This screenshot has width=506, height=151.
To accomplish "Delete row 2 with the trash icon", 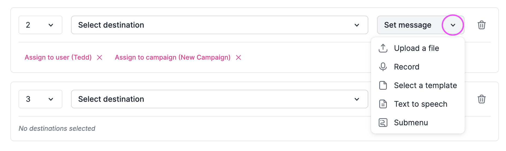I will (x=481, y=25).
